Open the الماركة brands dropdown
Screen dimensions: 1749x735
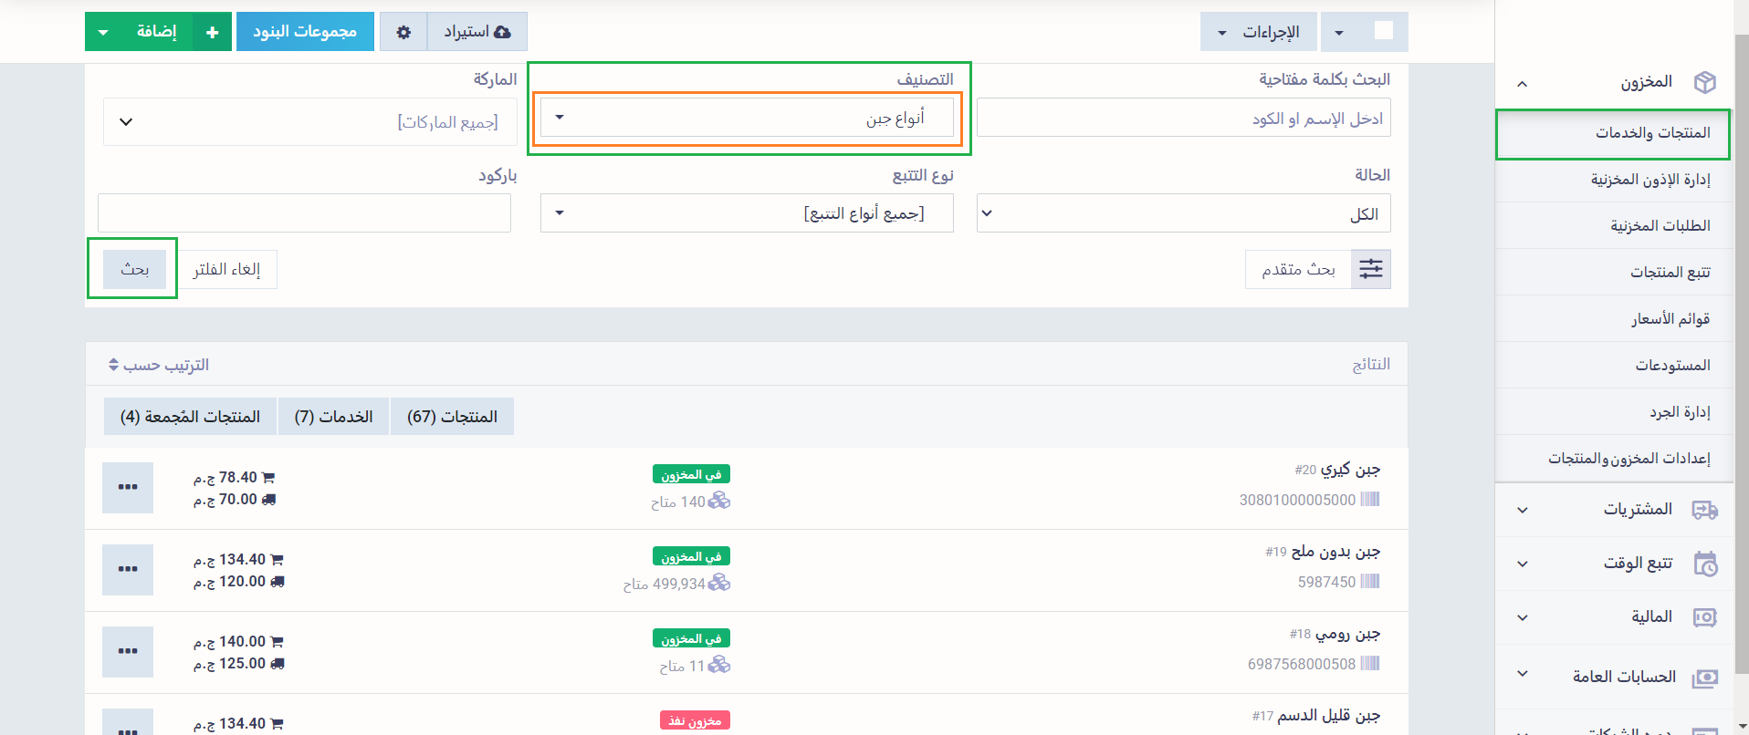pyautogui.click(x=309, y=122)
